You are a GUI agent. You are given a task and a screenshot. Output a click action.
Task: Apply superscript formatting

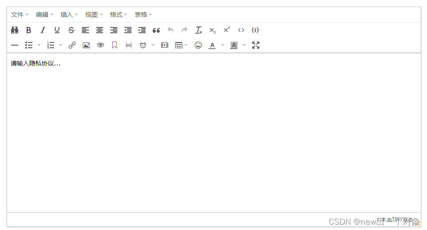(x=227, y=30)
